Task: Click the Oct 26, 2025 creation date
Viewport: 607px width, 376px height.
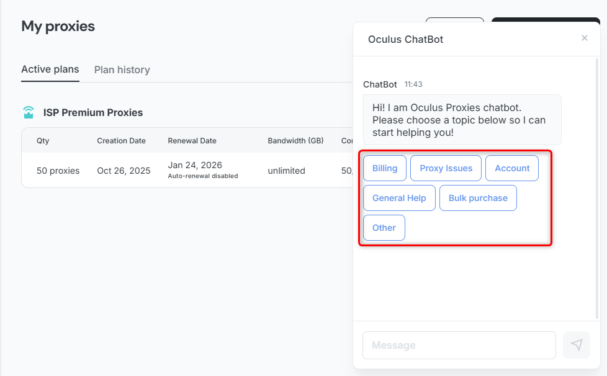Action: [124, 171]
